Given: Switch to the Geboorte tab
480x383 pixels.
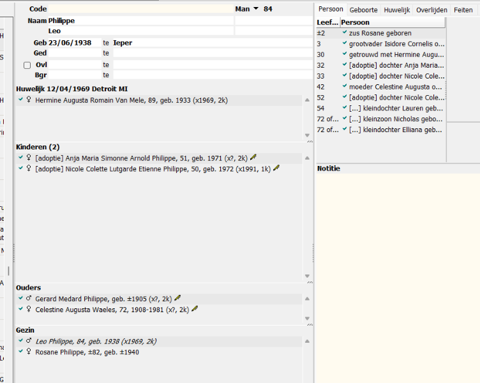Looking at the screenshot, I should [x=363, y=10].
